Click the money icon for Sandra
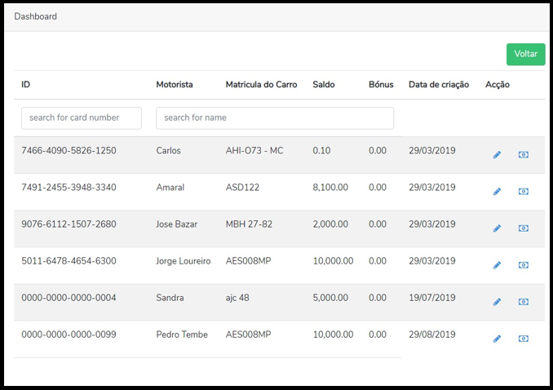Image resolution: width=553 pixels, height=390 pixels. pyautogui.click(x=524, y=302)
